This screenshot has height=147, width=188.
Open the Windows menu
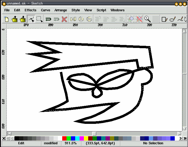[117, 10]
